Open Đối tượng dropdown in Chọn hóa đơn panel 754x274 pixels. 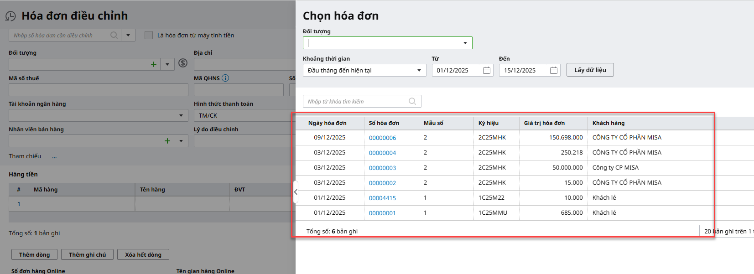click(465, 43)
